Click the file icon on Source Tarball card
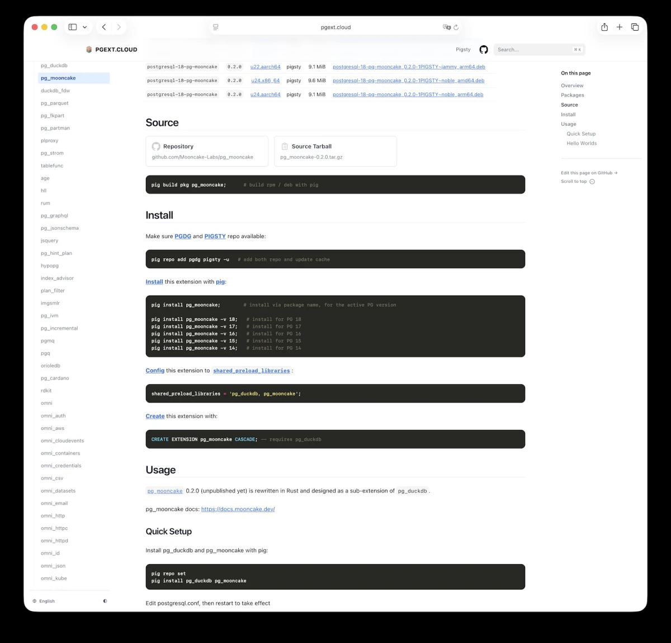Screen dimensions: 671x643 (285, 146)
